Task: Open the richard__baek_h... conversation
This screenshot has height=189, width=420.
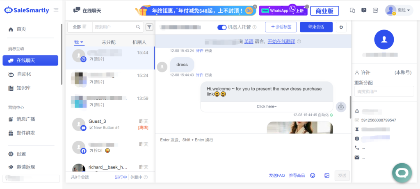Action: tap(110, 167)
